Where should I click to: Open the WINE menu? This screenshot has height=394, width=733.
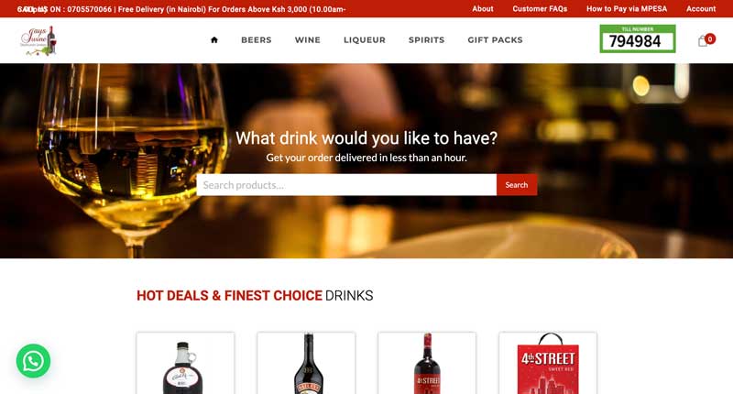(308, 40)
